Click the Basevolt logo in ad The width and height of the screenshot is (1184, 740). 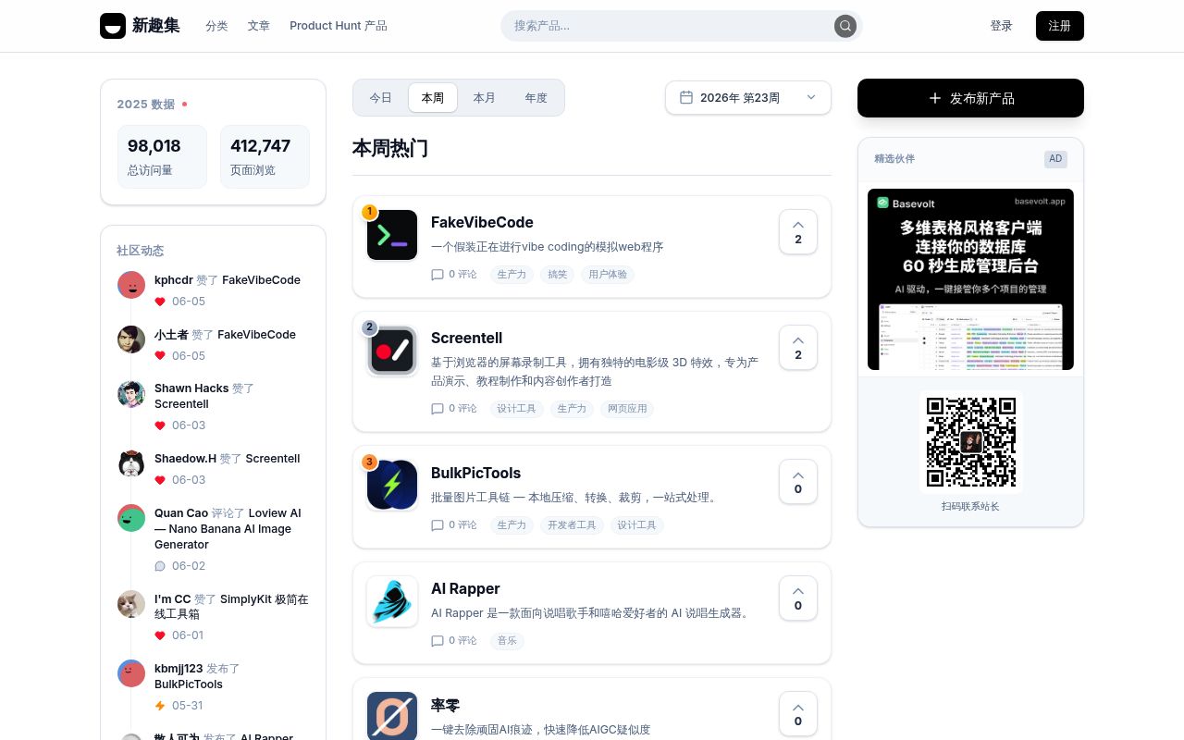[x=882, y=202]
